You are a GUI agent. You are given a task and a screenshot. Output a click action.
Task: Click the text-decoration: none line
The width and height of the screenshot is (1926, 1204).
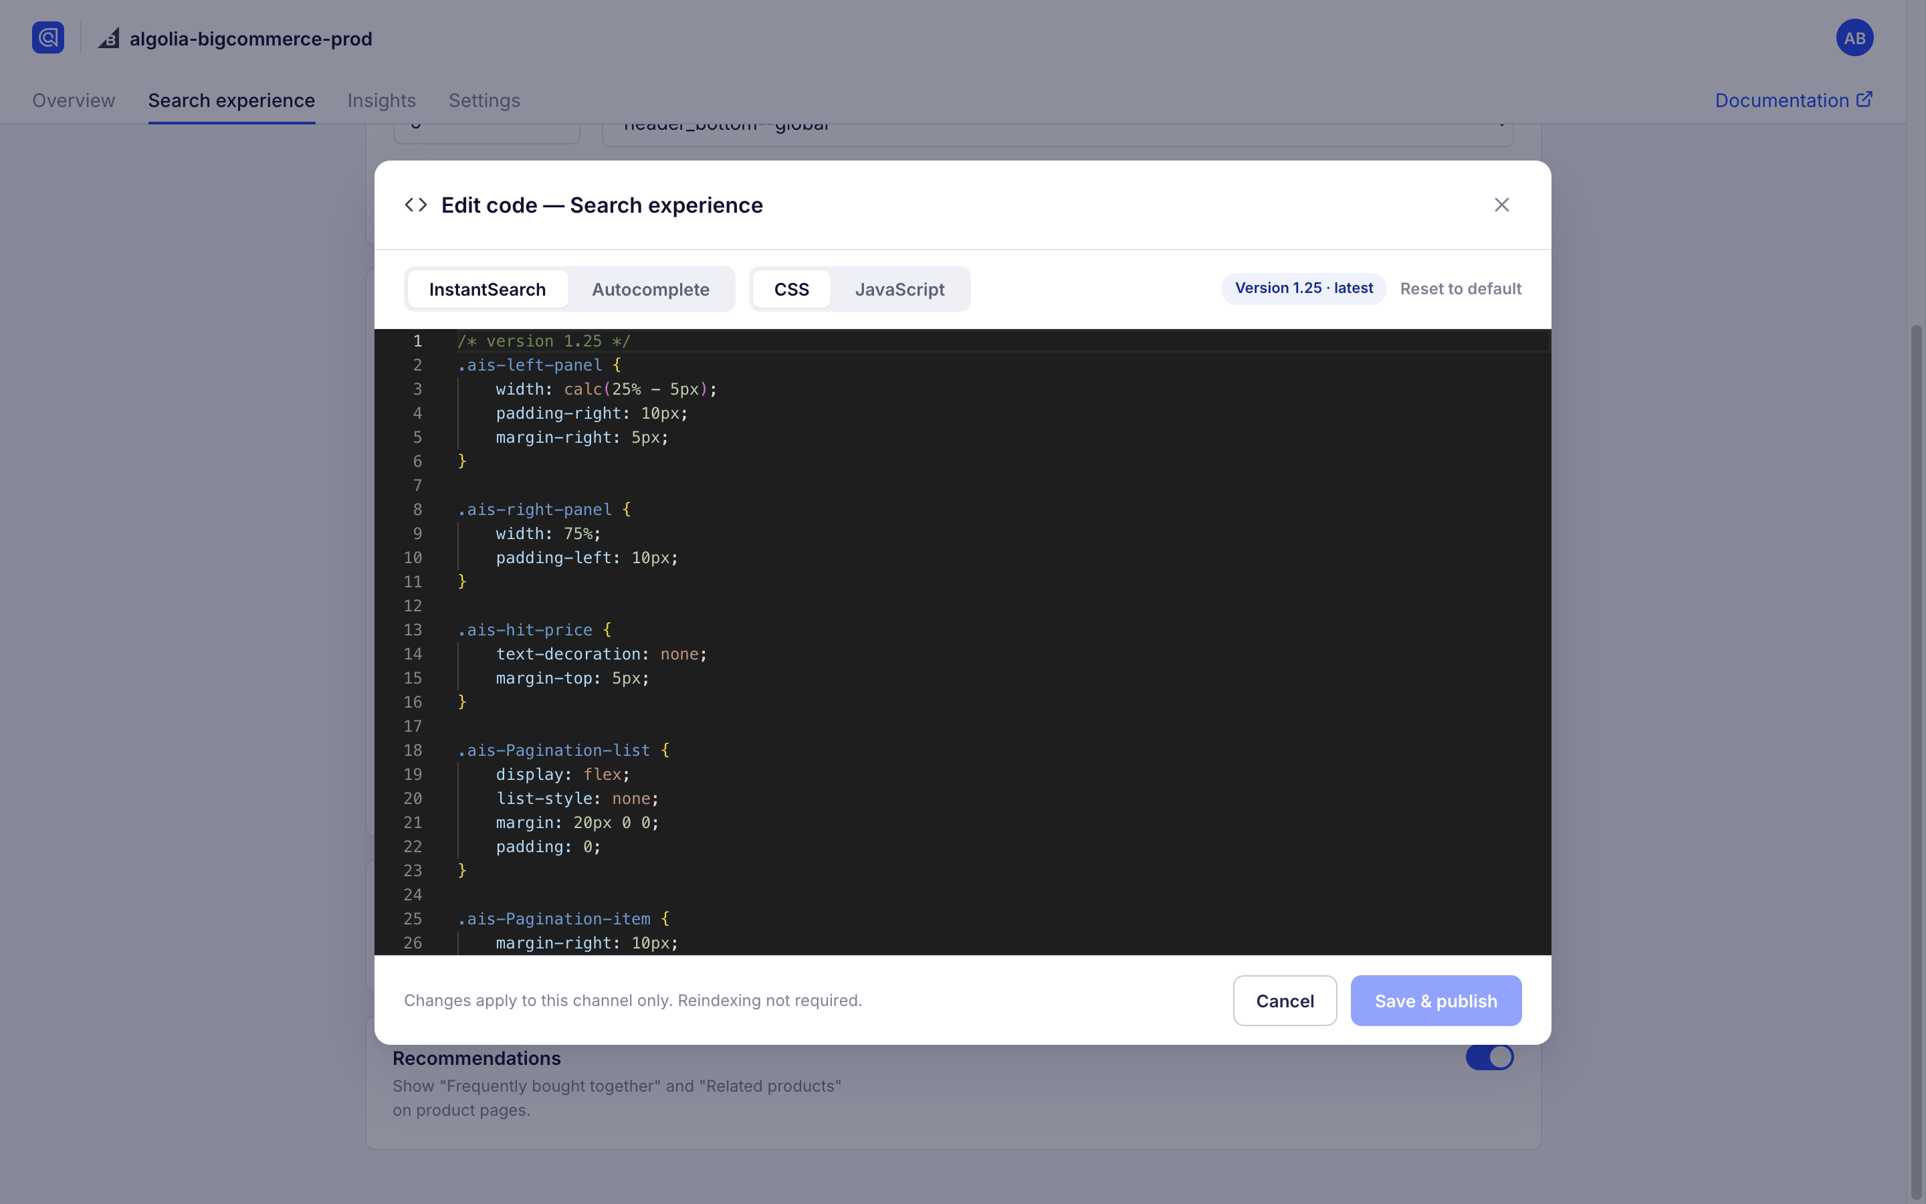601,654
